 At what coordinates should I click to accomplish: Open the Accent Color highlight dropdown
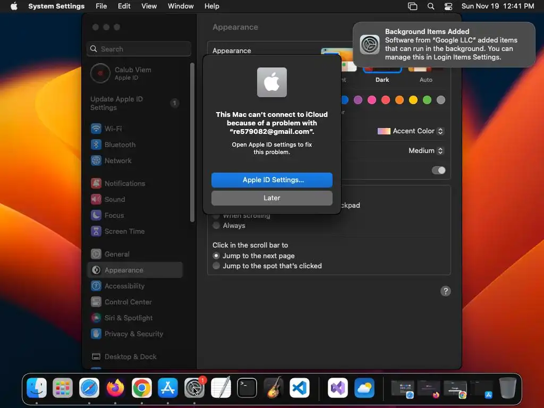tap(411, 131)
